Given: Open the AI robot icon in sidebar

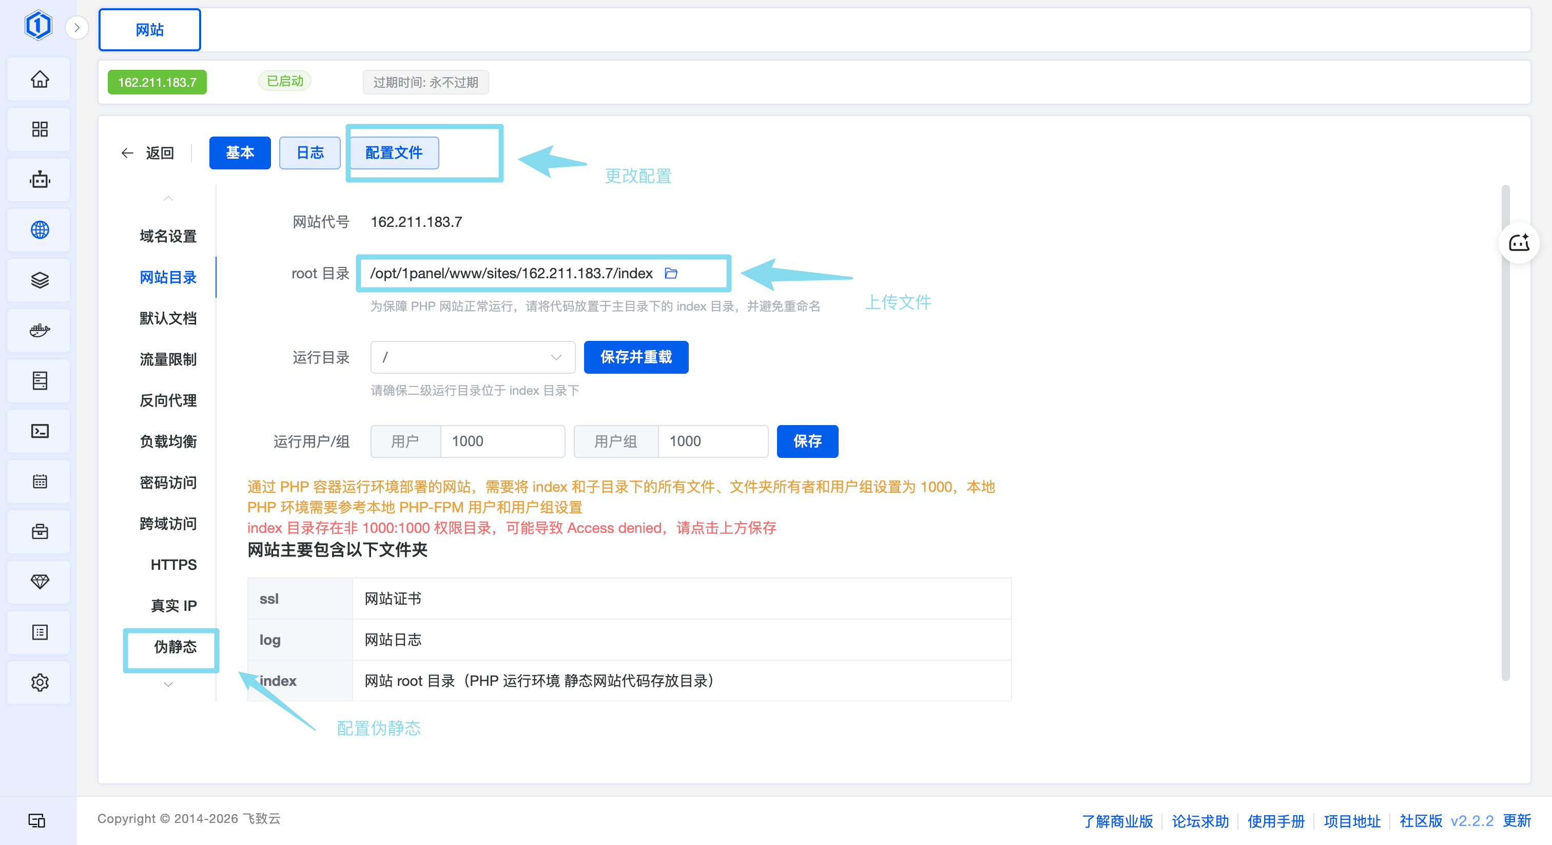Looking at the screenshot, I should click(x=40, y=180).
